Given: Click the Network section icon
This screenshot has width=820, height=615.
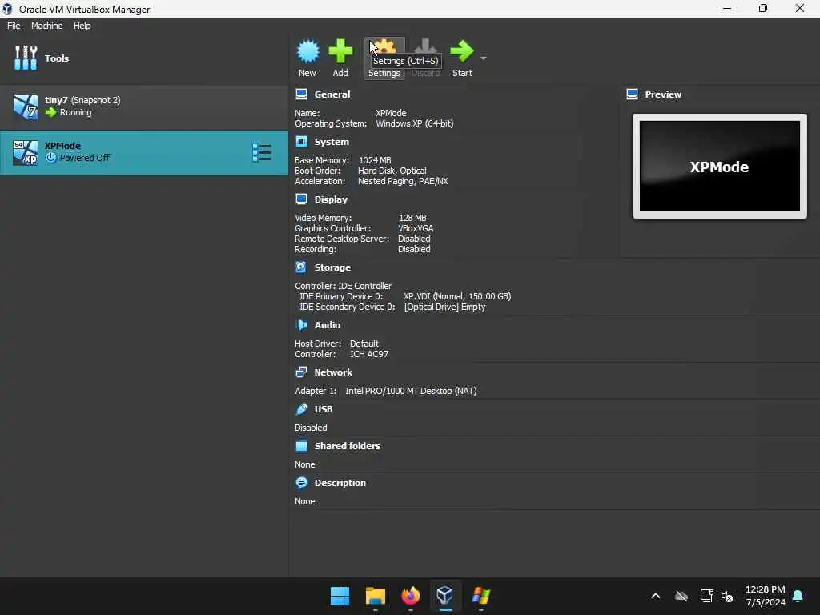Looking at the screenshot, I should coord(301,372).
